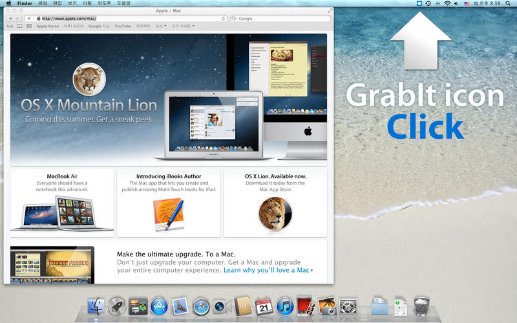Click the Google search field
Screen dimensions: 517x323
[280, 19]
